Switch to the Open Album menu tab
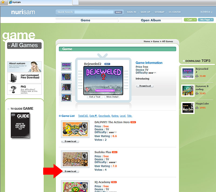This screenshot has height=192, width=216. tap(151, 20)
